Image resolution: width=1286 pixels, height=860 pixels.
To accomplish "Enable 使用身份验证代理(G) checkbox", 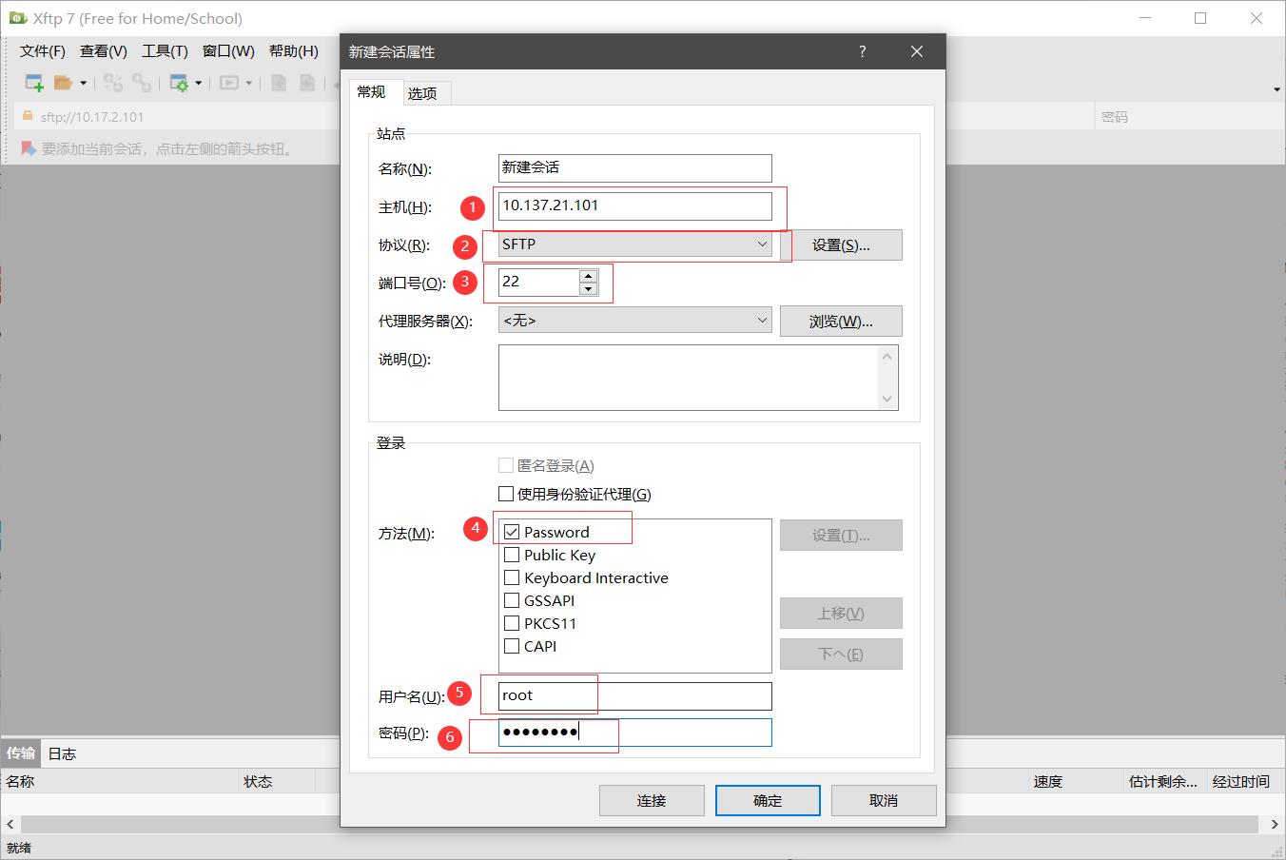I will click(x=506, y=494).
